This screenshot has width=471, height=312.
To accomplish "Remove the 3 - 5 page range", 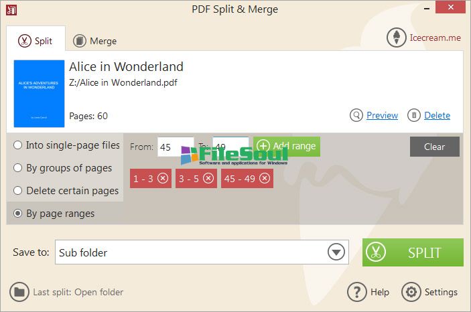I will [208, 178].
